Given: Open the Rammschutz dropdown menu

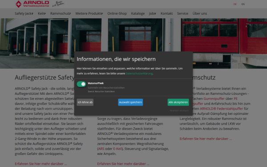Looking at the screenshot, I should [61, 13].
